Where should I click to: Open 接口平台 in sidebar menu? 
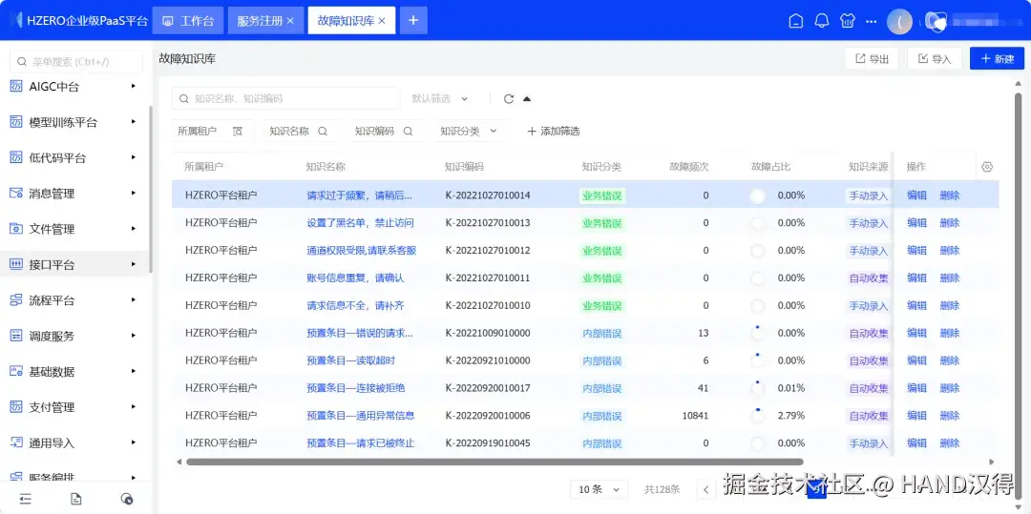click(x=75, y=264)
